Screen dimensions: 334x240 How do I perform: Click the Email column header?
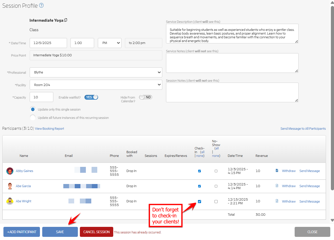(68, 156)
